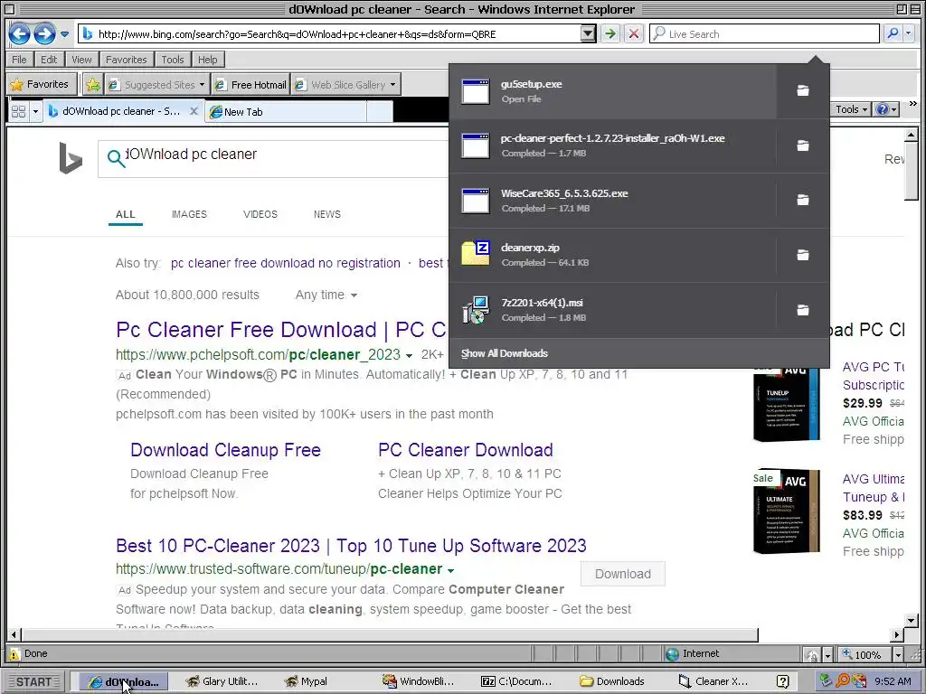Click the horizontal scrollbar right arrow
The image size is (926, 694).
[896, 635]
